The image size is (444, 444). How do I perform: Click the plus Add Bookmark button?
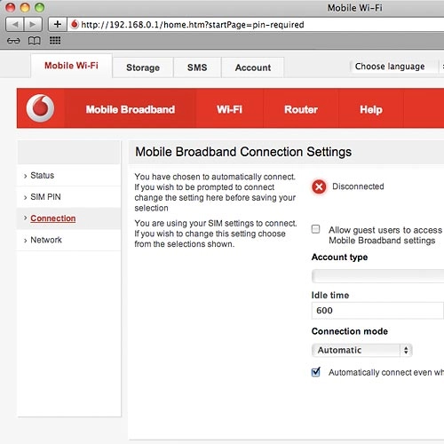click(x=58, y=24)
